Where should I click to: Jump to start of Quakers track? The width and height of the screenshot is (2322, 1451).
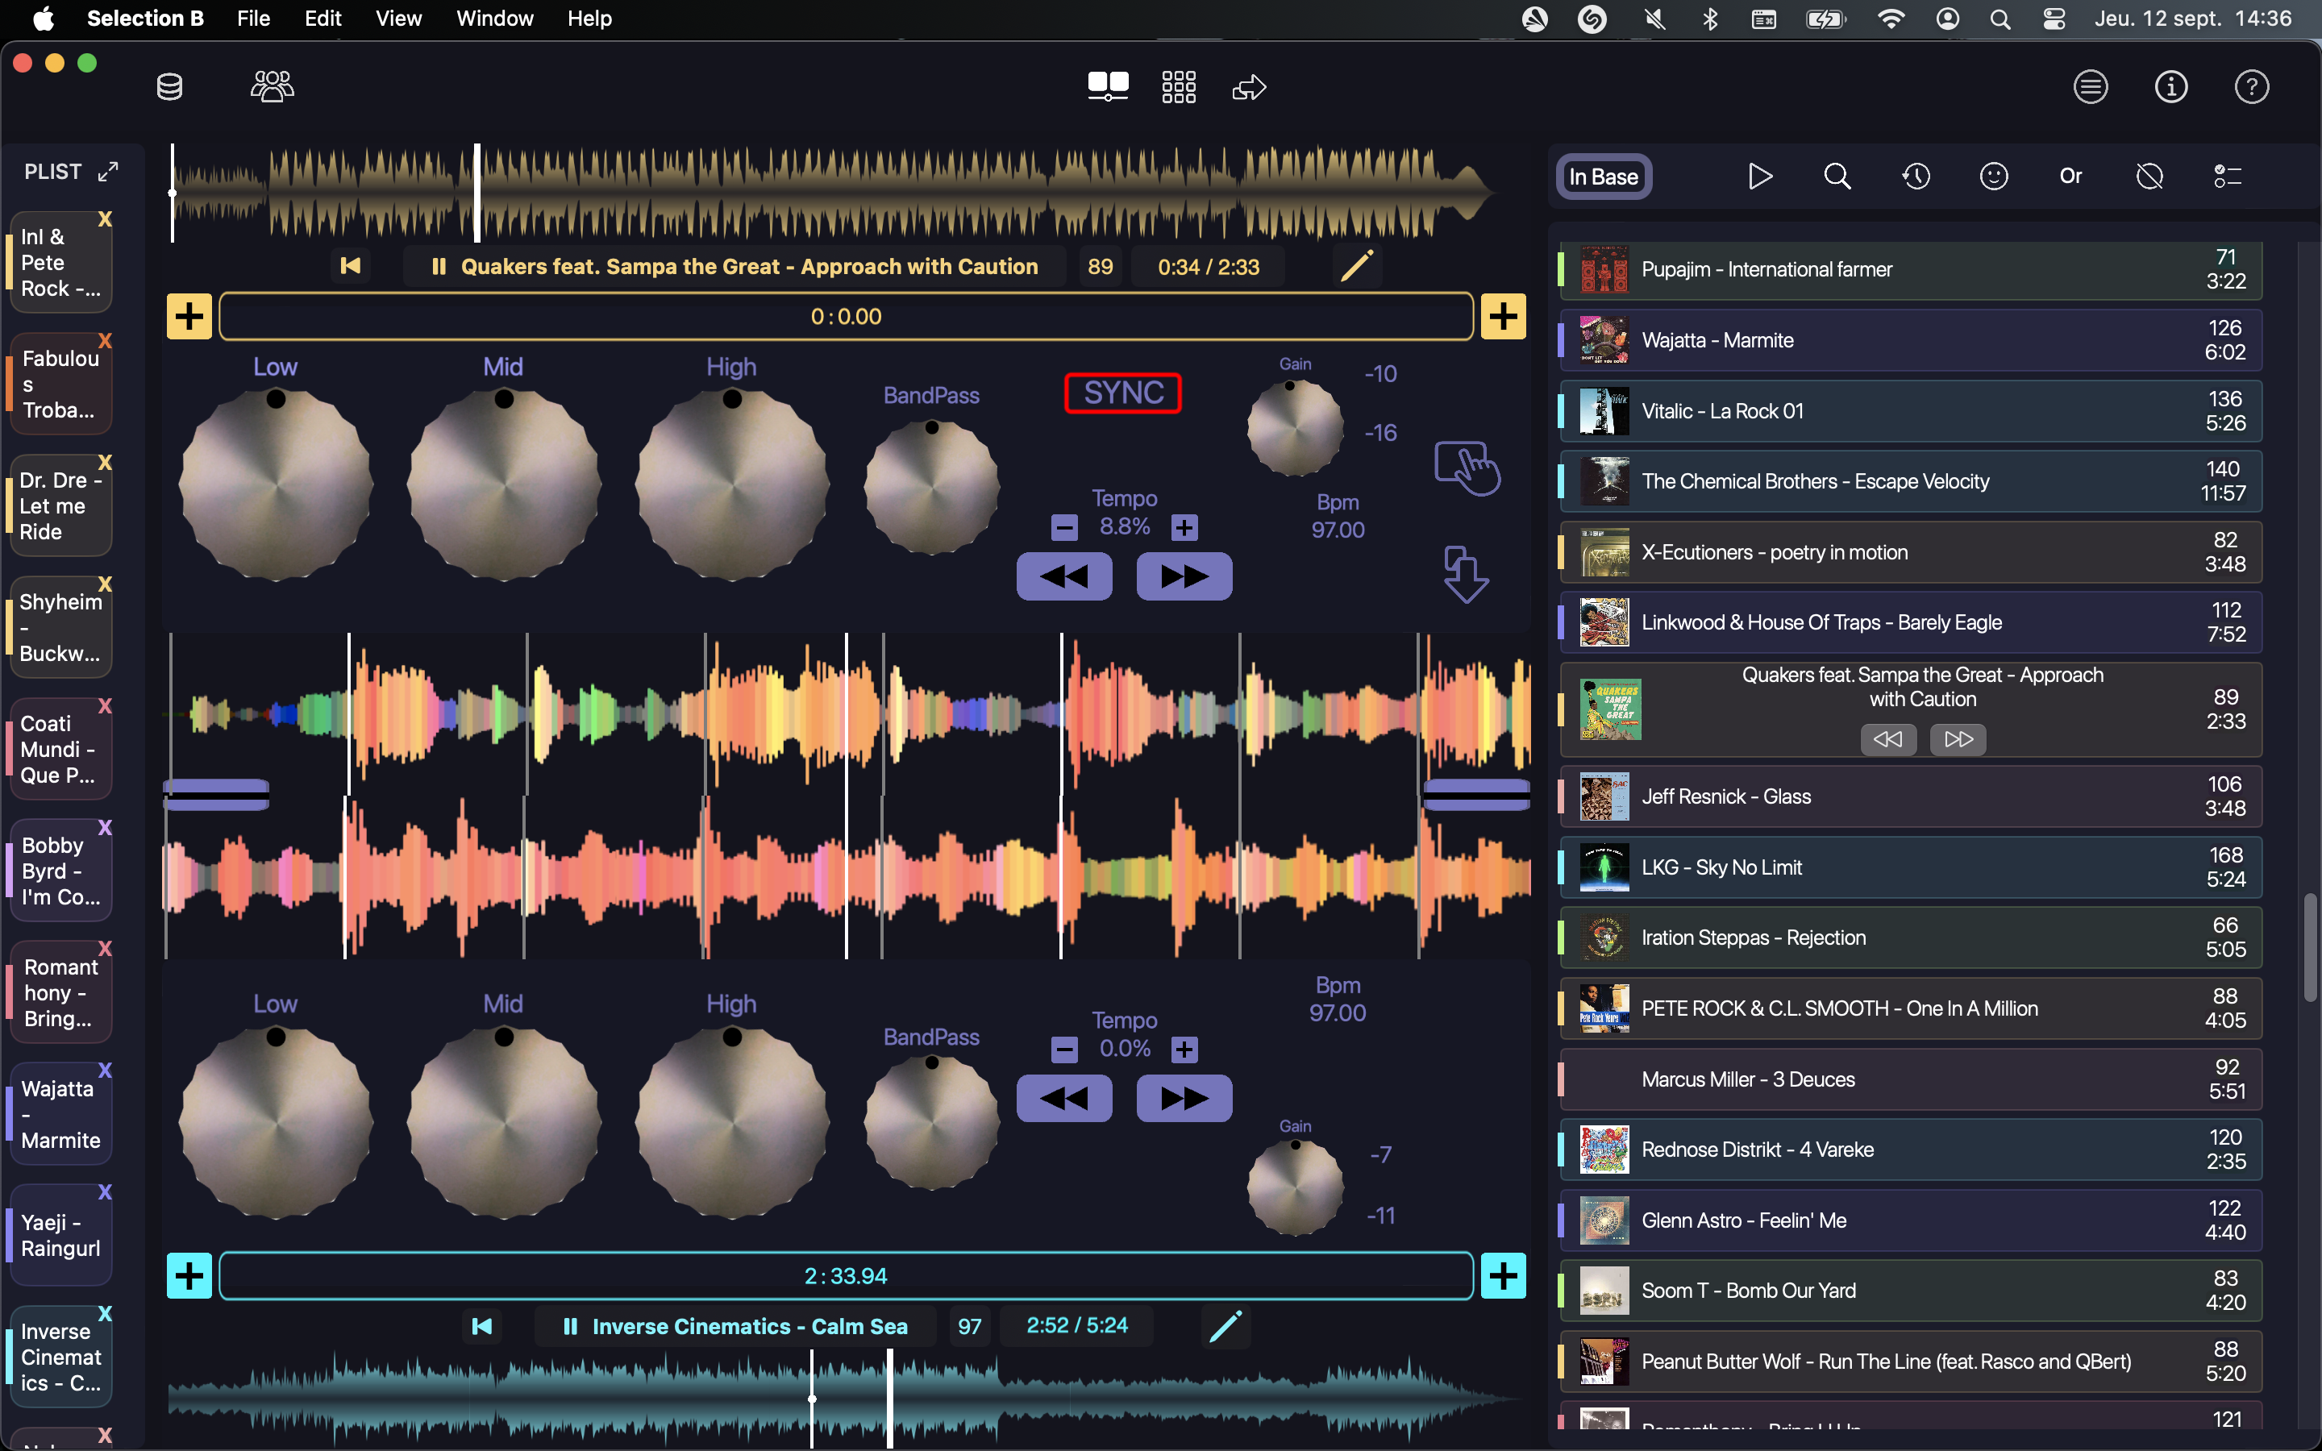[x=352, y=266]
